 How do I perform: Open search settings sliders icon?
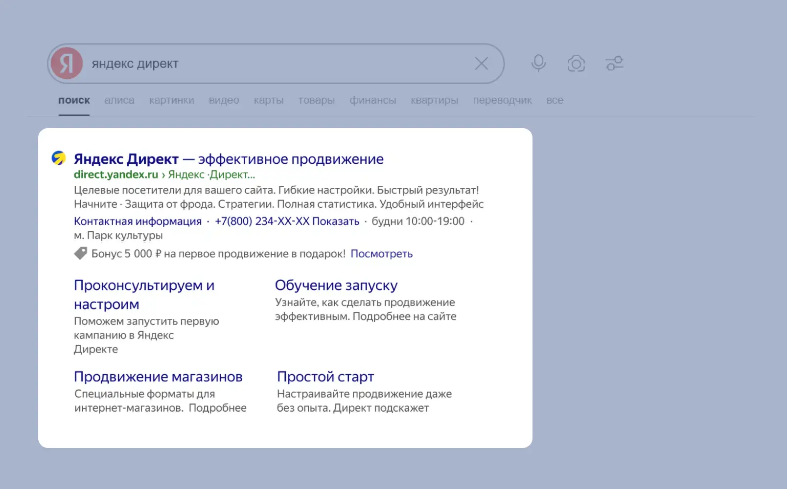point(614,64)
